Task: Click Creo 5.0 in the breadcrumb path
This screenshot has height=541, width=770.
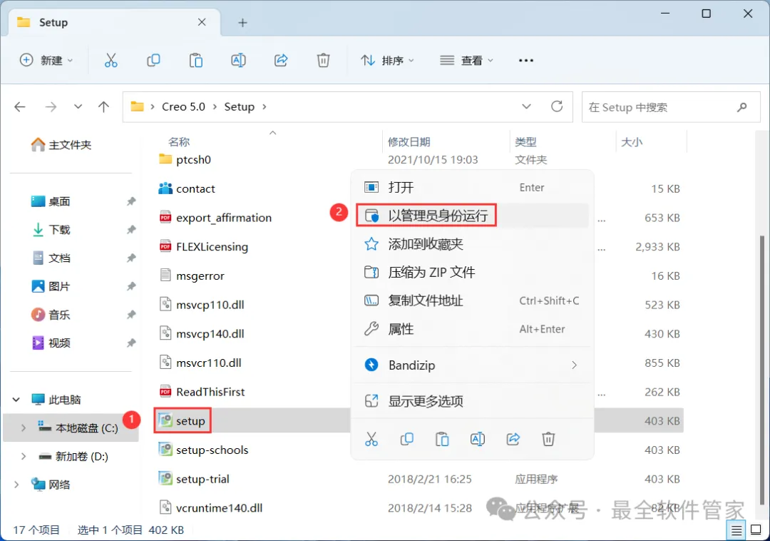Action: pyautogui.click(x=184, y=106)
